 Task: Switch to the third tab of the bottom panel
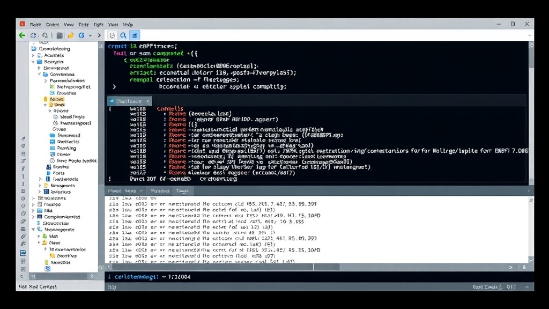pos(182,191)
